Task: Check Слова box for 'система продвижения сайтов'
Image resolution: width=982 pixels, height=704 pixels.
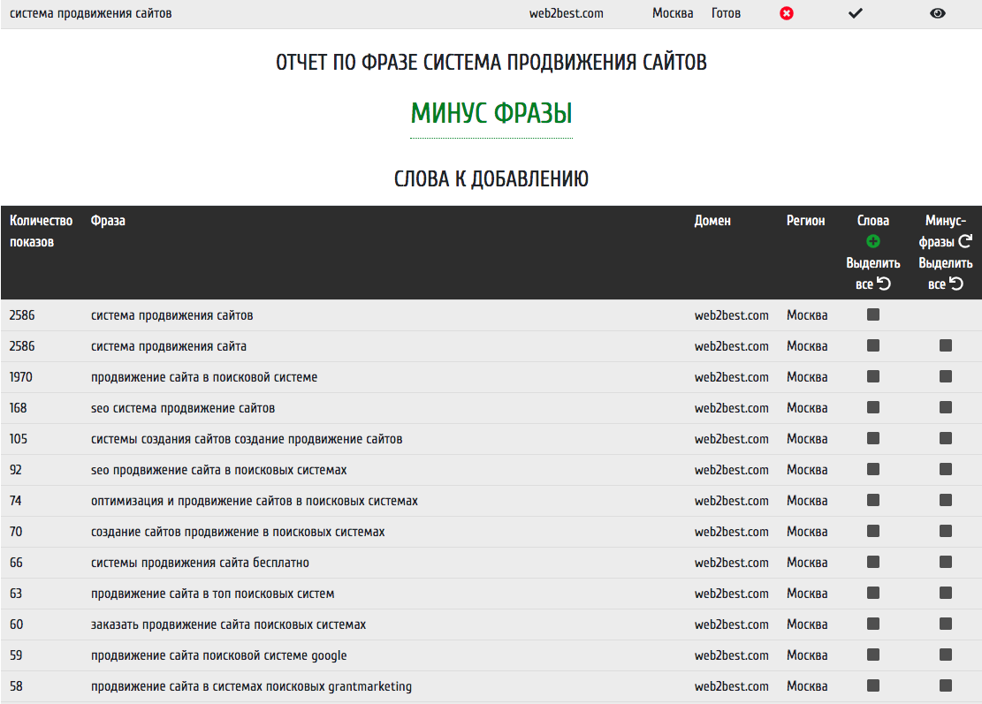Action: point(873,315)
